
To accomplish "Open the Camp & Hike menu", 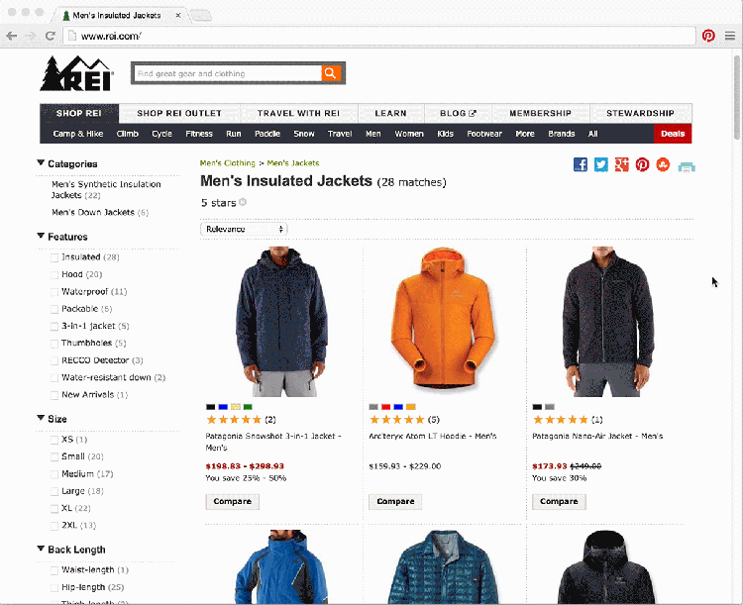I will tap(78, 134).
